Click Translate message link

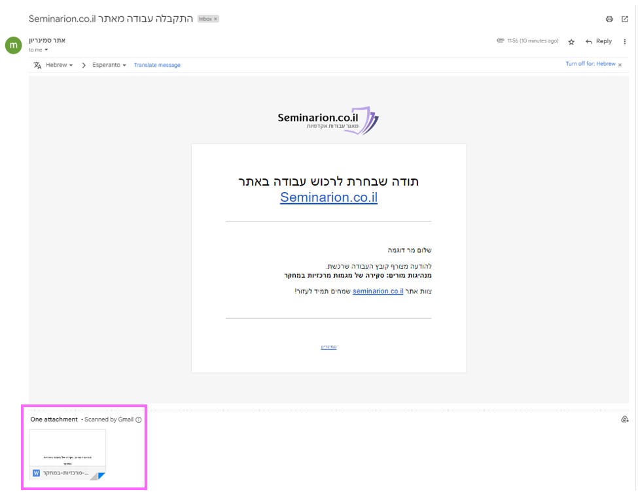tap(157, 65)
